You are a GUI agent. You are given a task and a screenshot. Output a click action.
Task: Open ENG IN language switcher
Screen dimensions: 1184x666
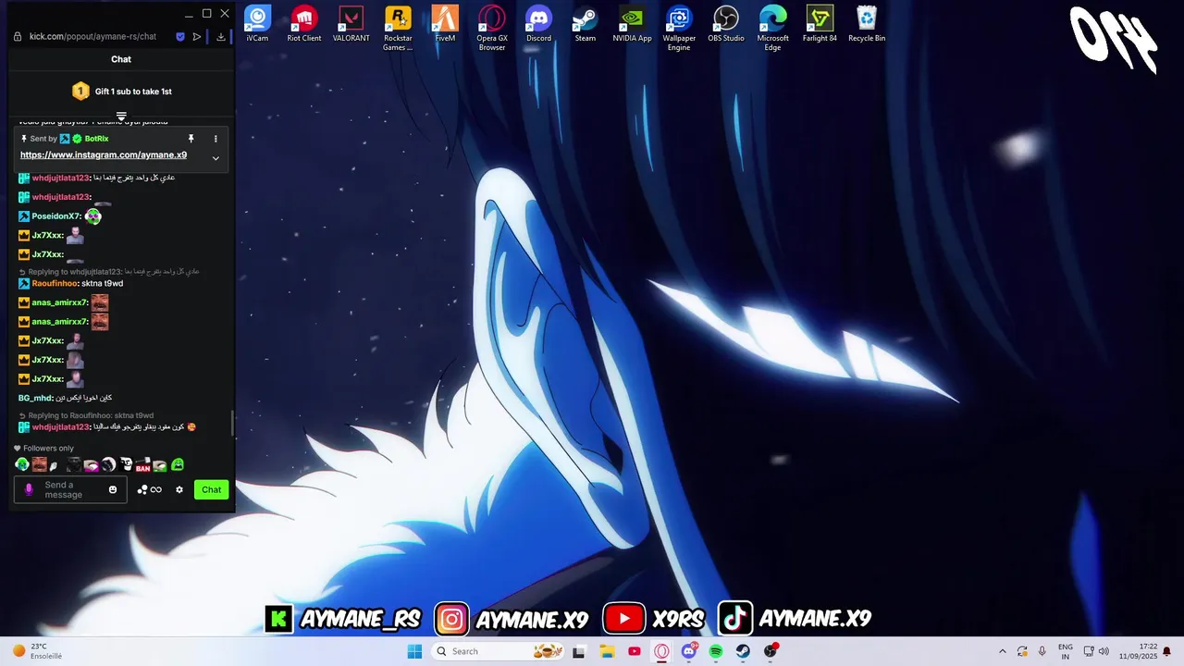[1066, 651]
